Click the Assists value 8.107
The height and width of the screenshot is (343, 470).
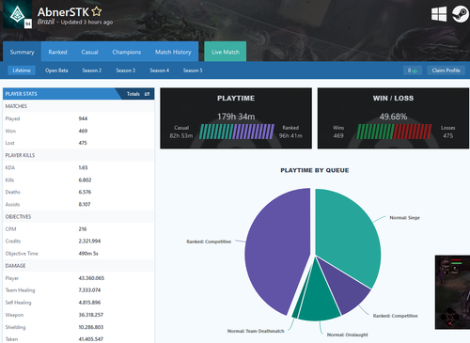[85, 205]
